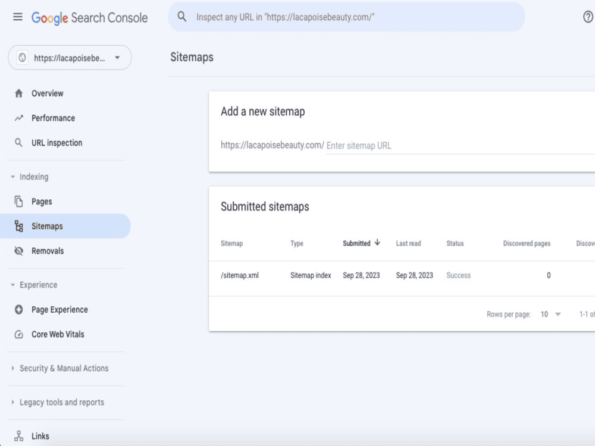Click the URL inspection magnifier icon

(x=18, y=143)
